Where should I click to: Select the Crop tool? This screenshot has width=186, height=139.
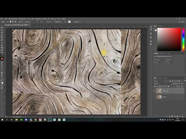(2, 37)
